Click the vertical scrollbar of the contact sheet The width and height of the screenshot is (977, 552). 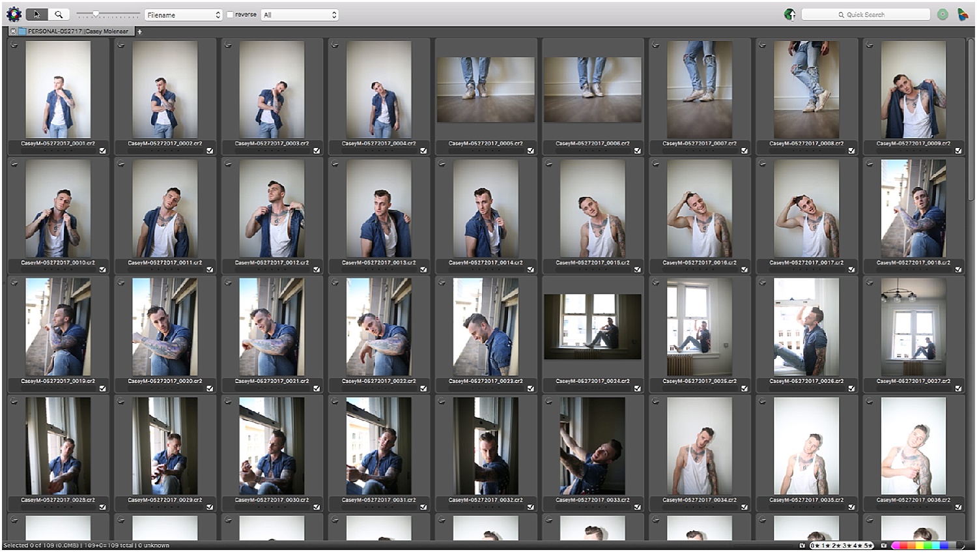click(970, 121)
